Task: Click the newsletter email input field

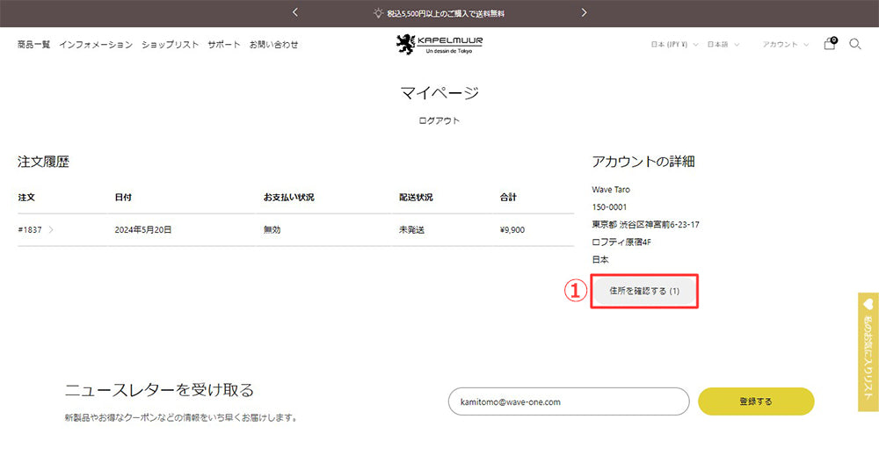Action: coord(568,401)
